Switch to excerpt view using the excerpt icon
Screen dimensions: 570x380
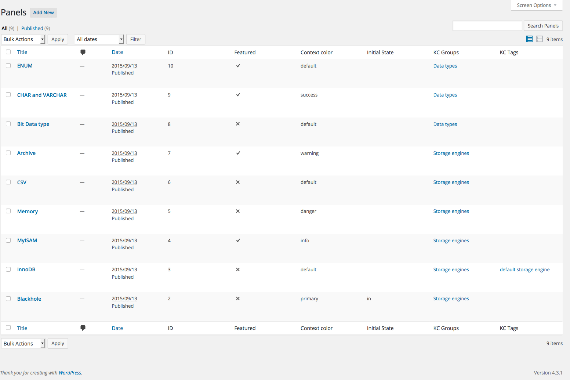pyautogui.click(x=540, y=39)
